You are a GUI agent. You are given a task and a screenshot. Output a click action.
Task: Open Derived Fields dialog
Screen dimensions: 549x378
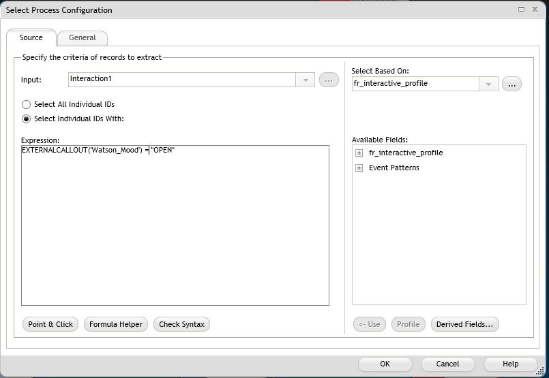click(464, 324)
